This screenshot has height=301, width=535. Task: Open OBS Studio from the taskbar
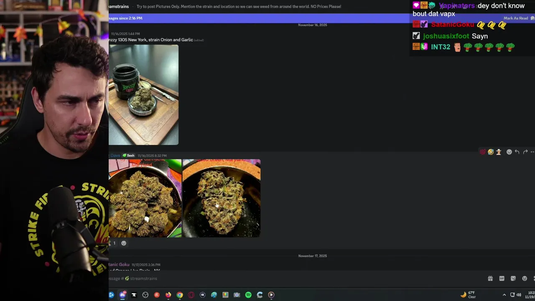click(x=145, y=295)
